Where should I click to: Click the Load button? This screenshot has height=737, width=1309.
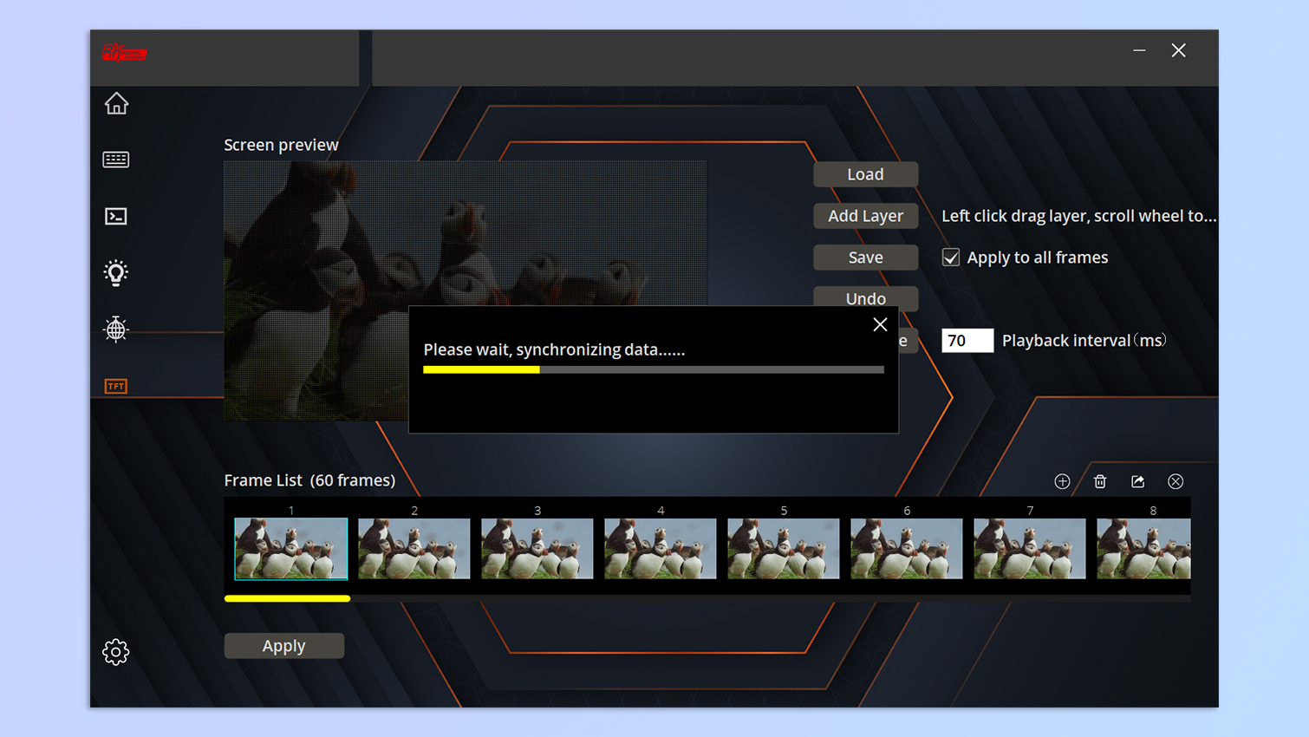pyautogui.click(x=865, y=174)
